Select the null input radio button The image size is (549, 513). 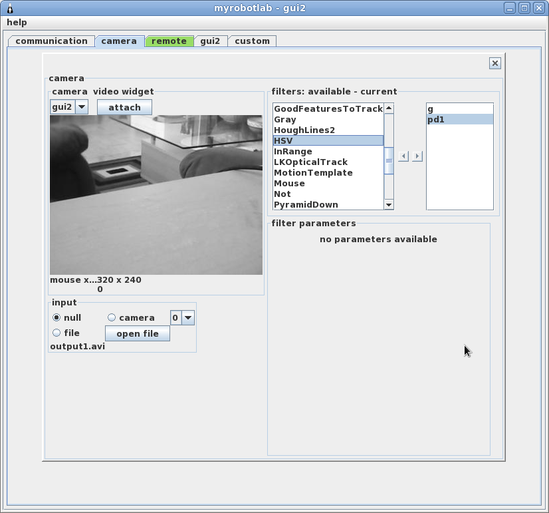pos(56,317)
